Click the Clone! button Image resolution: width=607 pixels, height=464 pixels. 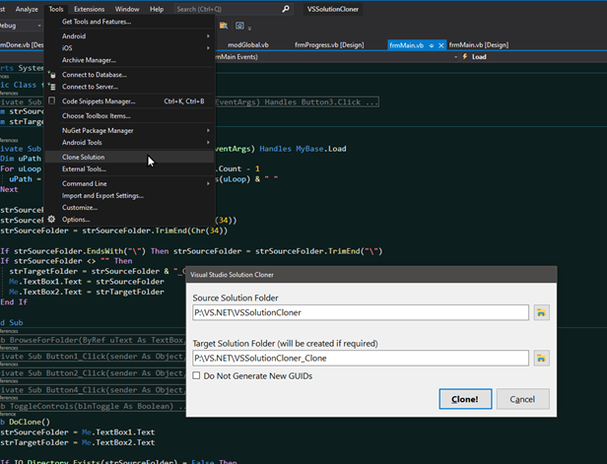coord(465,399)
